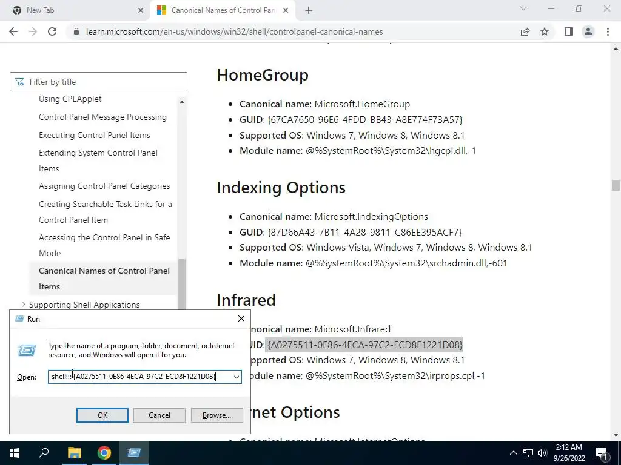Close the Canonical Names tab
The image size is (621, 465).
[286, 10]
